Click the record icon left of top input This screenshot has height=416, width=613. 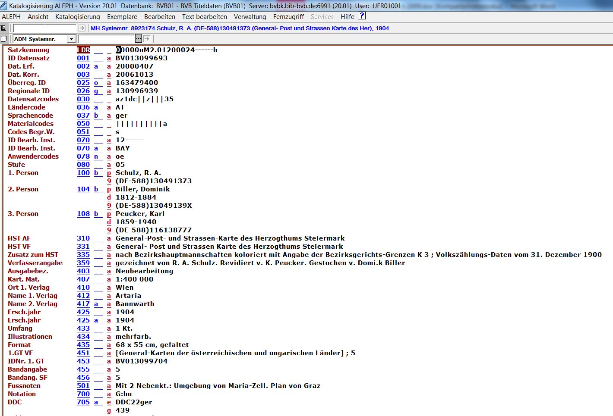[x=4, y=28]
